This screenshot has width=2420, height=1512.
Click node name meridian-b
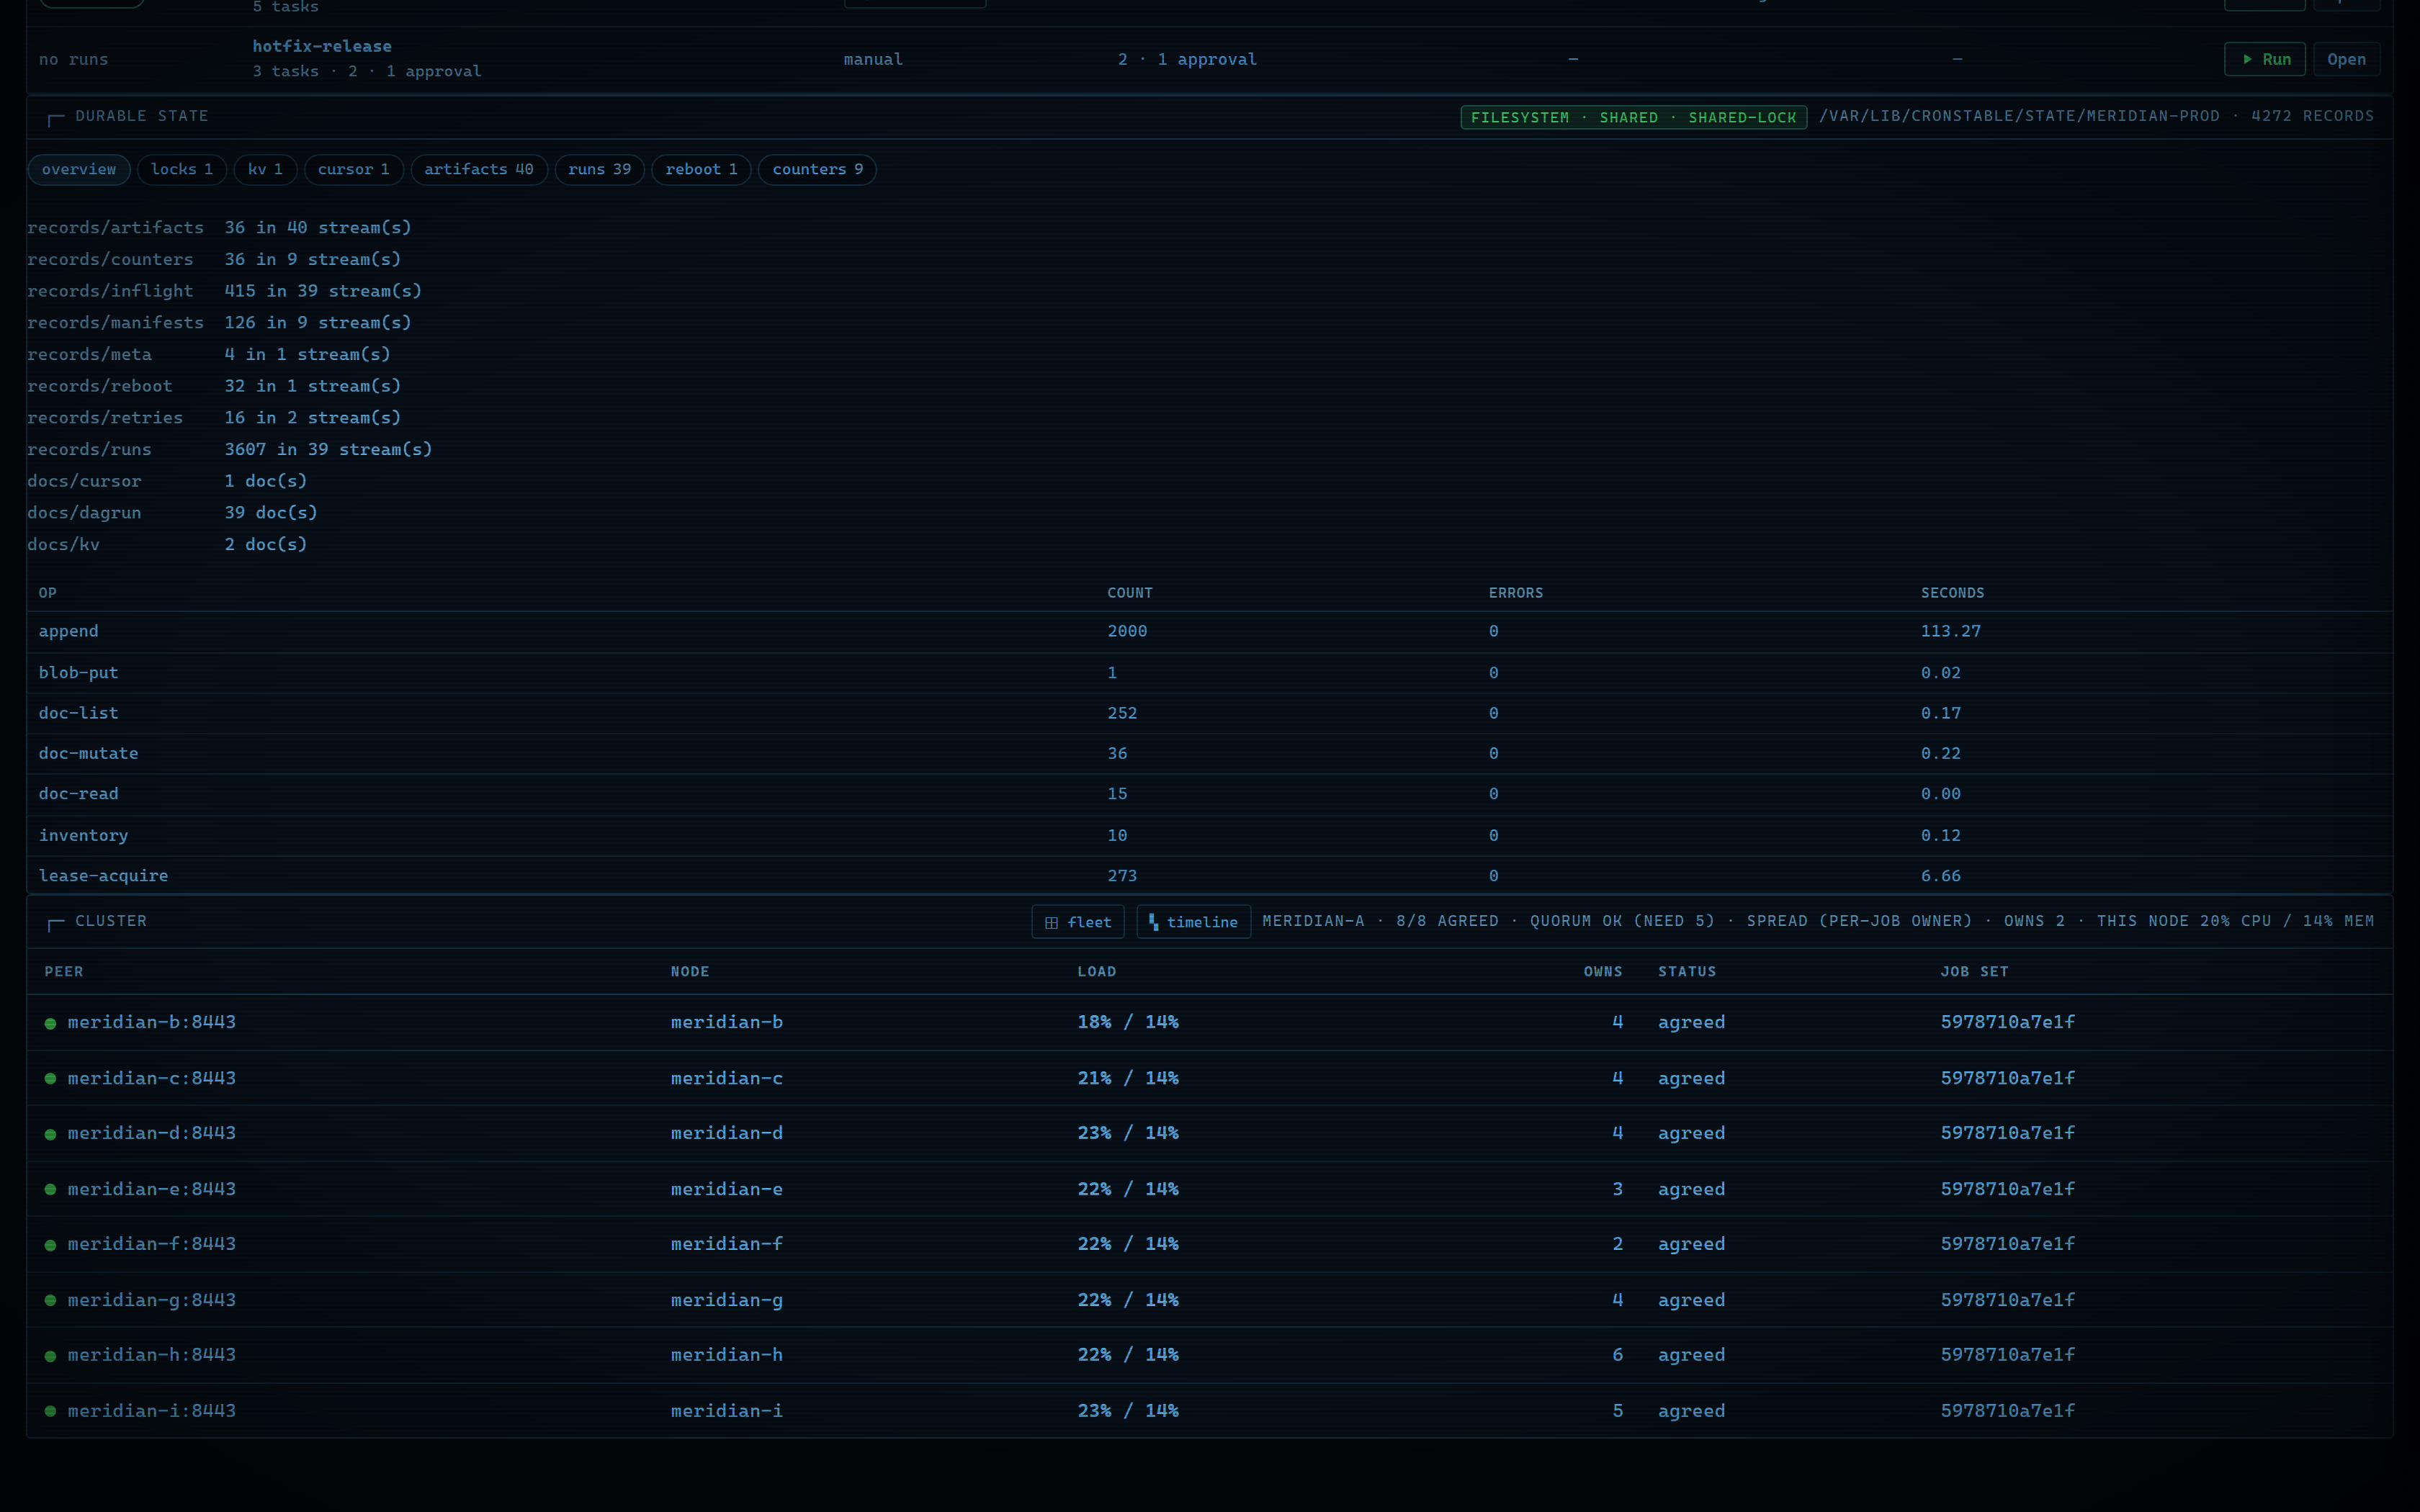click(x=727, y=1022)
